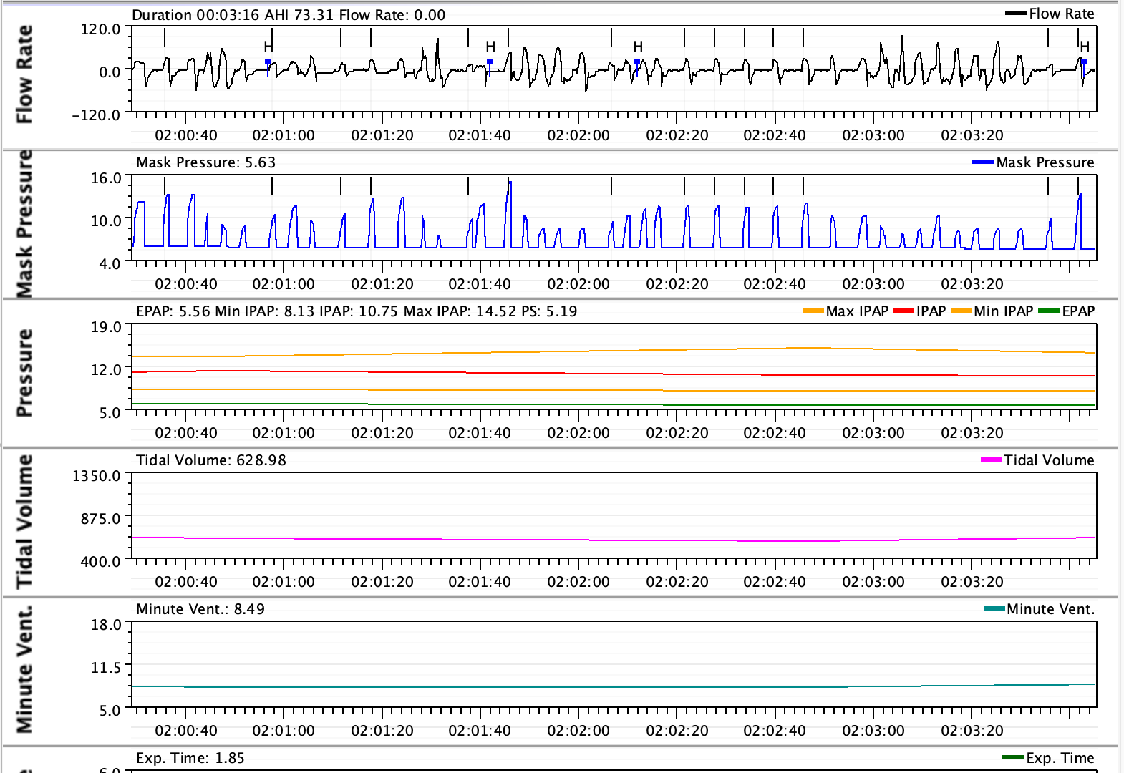Click the 'Minute Vent.: 8.49' readout
The height and width of the screenshot is (773, 1124).
click(x=200, y=609)
